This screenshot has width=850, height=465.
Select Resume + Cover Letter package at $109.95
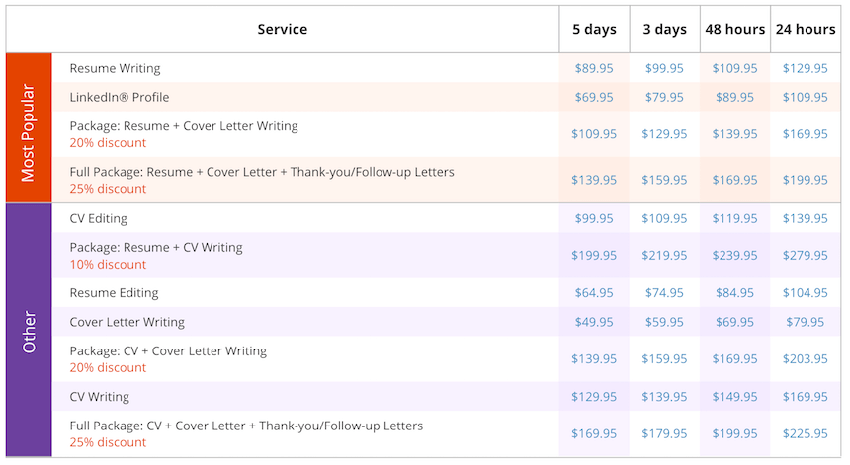click(594, 134)
